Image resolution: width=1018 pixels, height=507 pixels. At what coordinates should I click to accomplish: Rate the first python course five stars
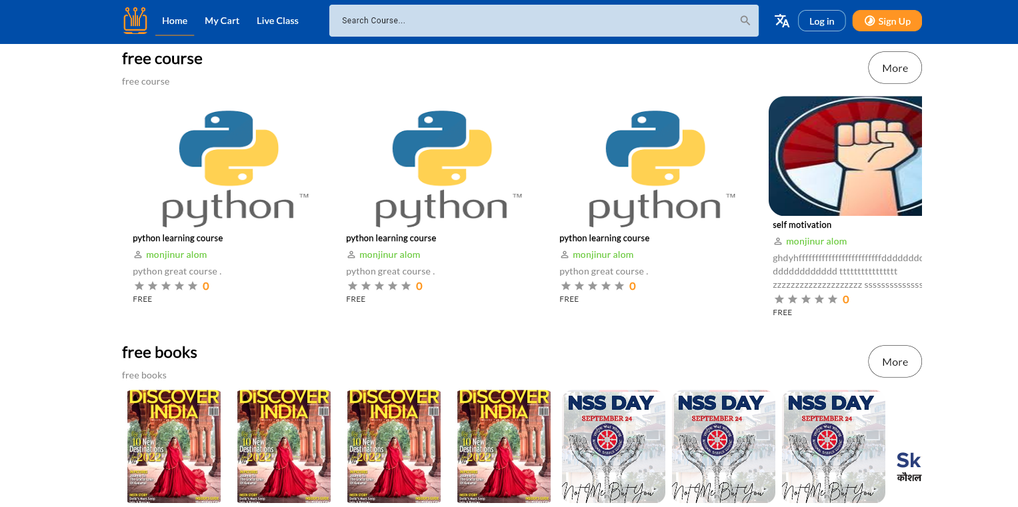coord(193,286)
